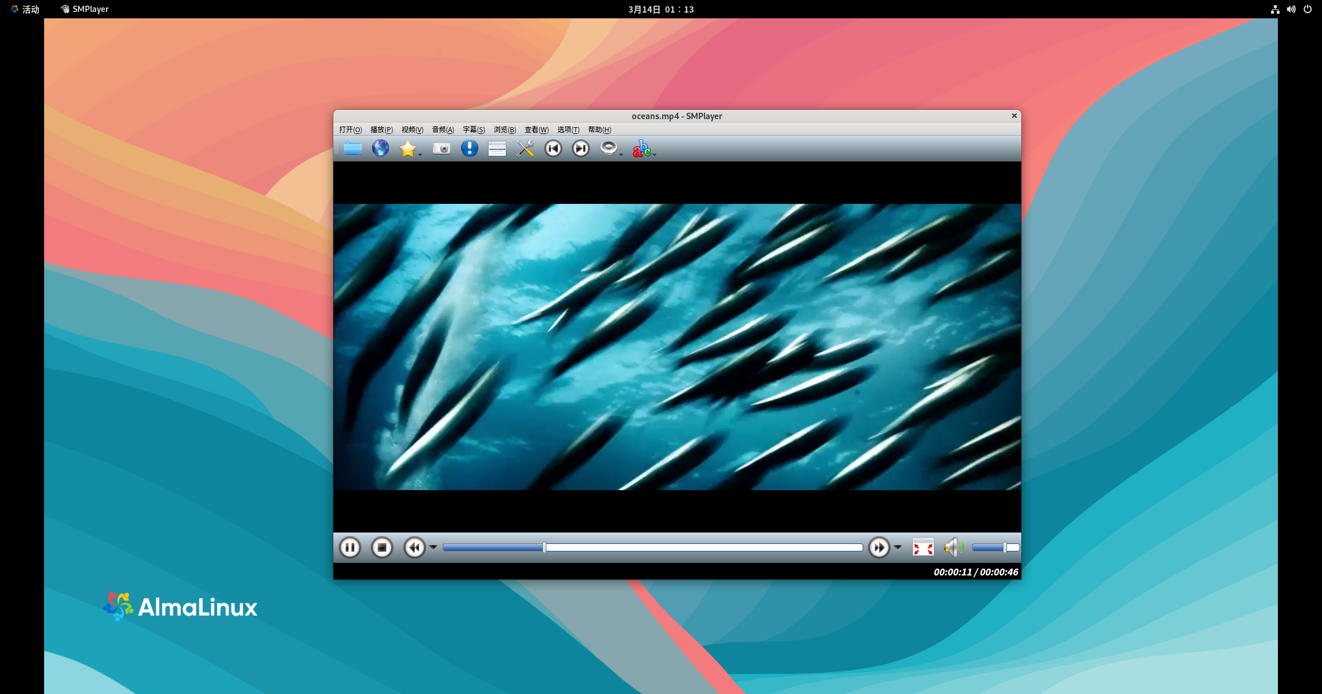Open URL with the globe icon

pyautogui.click(x=380, y=149)
